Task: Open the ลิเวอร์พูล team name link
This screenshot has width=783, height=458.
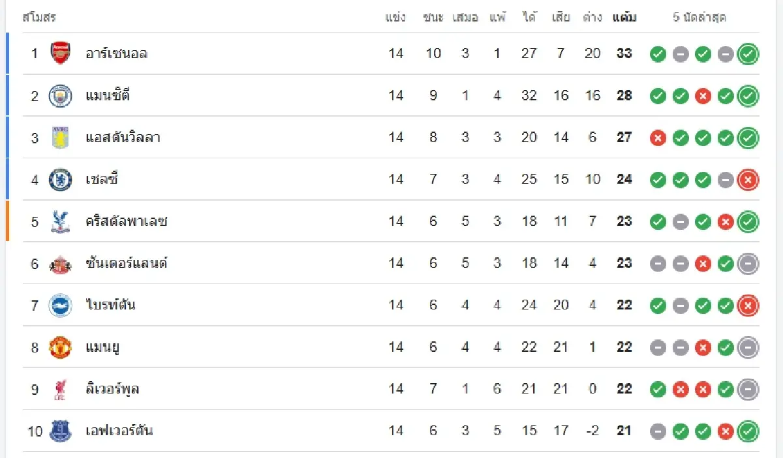Action: pos(112,389)
